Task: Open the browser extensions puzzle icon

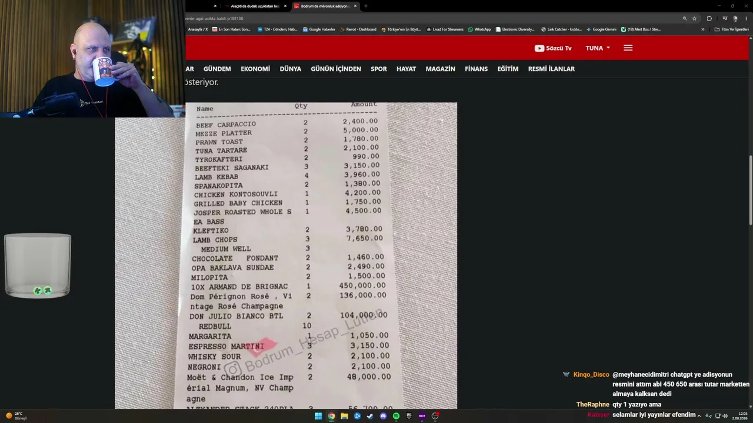Action: (709, 18)
